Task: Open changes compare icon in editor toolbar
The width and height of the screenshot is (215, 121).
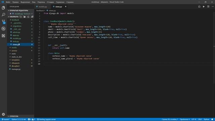Action: (x=199, y=7)
